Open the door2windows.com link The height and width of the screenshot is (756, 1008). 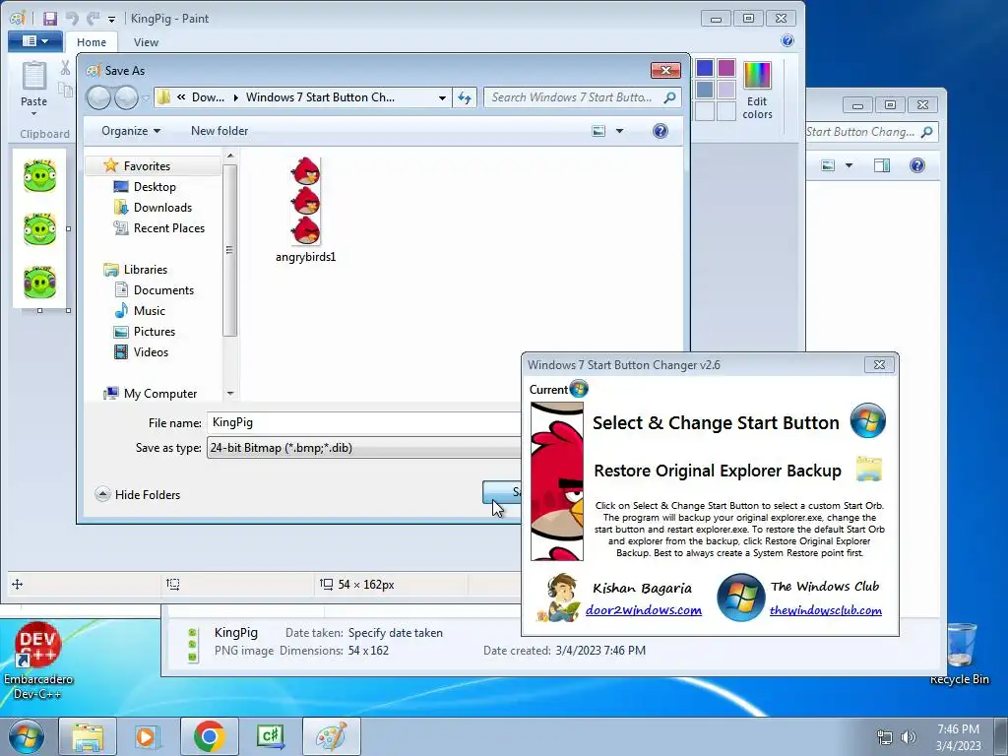click(x=644, y=610)
